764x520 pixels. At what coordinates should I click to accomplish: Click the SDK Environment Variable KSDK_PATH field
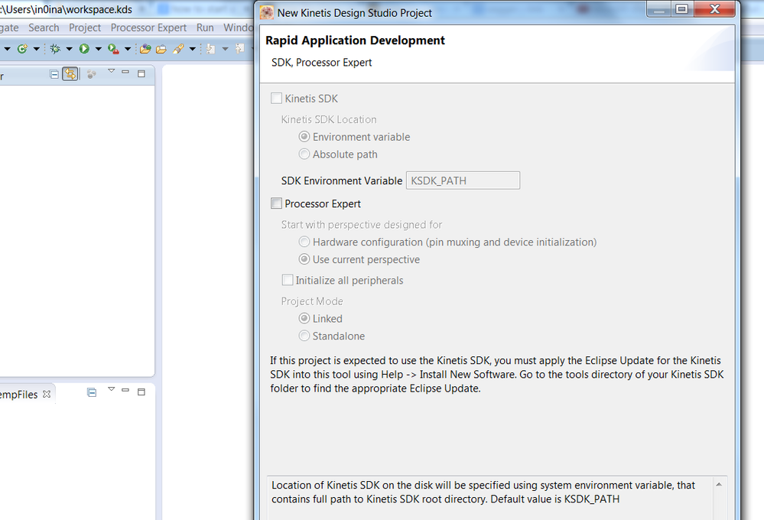(x=463, y=180)
